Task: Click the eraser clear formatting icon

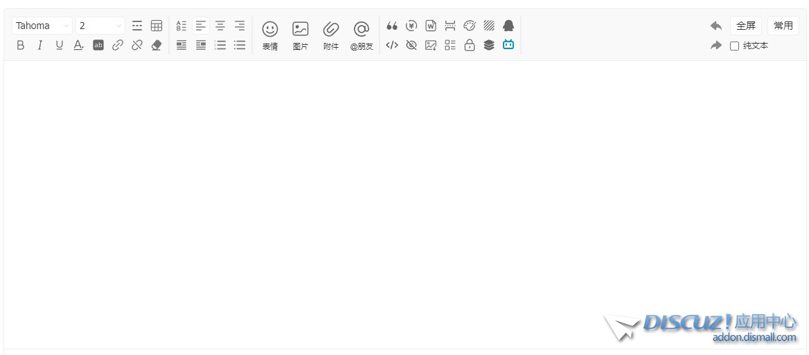Action: (157, 45)
